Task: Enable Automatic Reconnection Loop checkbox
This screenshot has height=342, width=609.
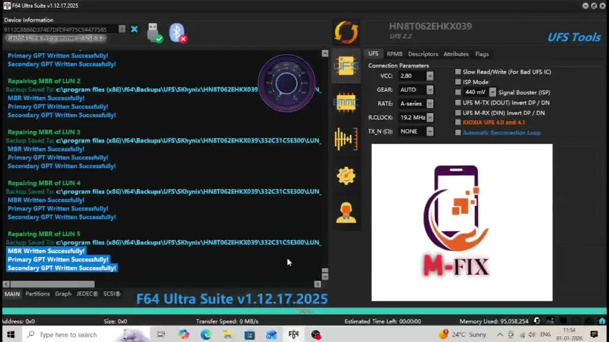Action: pyautogui.click(x=458, y=133)
